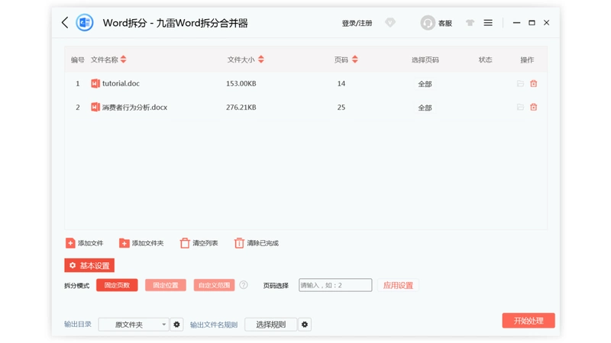Open the VIP diamond icon
This screenshot has width=611, height=343.
[x=390, y=23]
